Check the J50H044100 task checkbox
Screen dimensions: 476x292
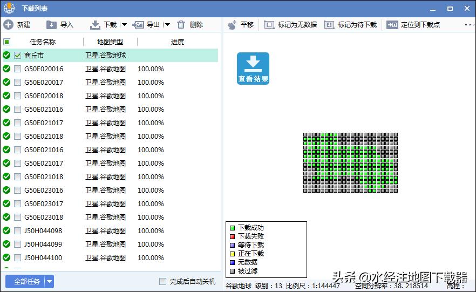tap(18, 257)
